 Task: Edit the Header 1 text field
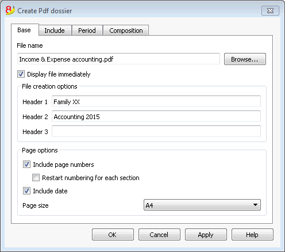pos(156,101)
